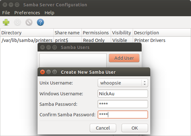Minimize the Samba Users window
Image resolution: width=191 pixels, height=136 pixels.
pyautogui.click(x=48, y=47)
